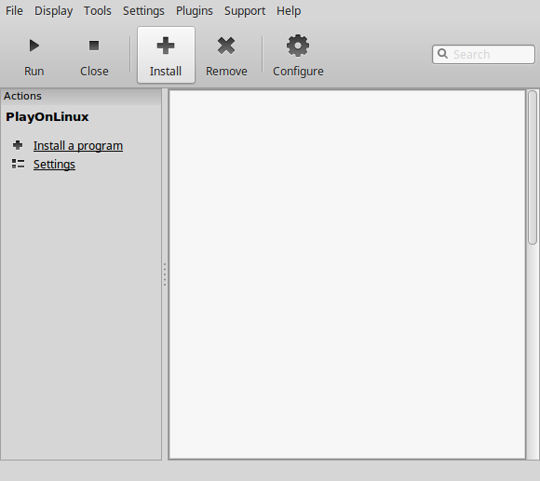Click the Run play icon
Image resolution: width=540 pixels, height=481 pixels.
(x=34, y=46)
